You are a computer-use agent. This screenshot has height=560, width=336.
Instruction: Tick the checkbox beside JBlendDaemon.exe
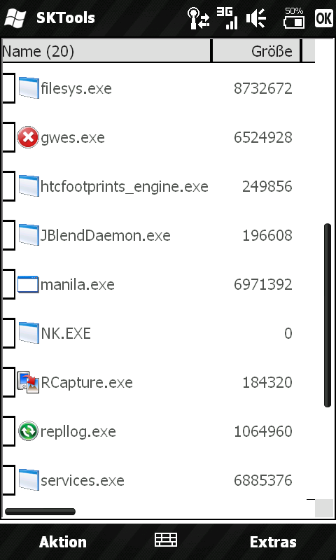(8, 235)
